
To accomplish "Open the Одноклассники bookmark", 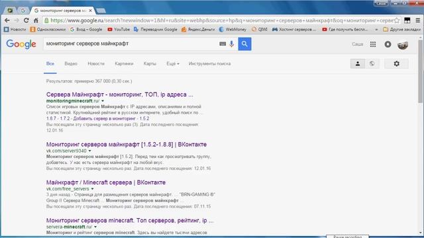I will pyautogui.click(x=48, y=29).
